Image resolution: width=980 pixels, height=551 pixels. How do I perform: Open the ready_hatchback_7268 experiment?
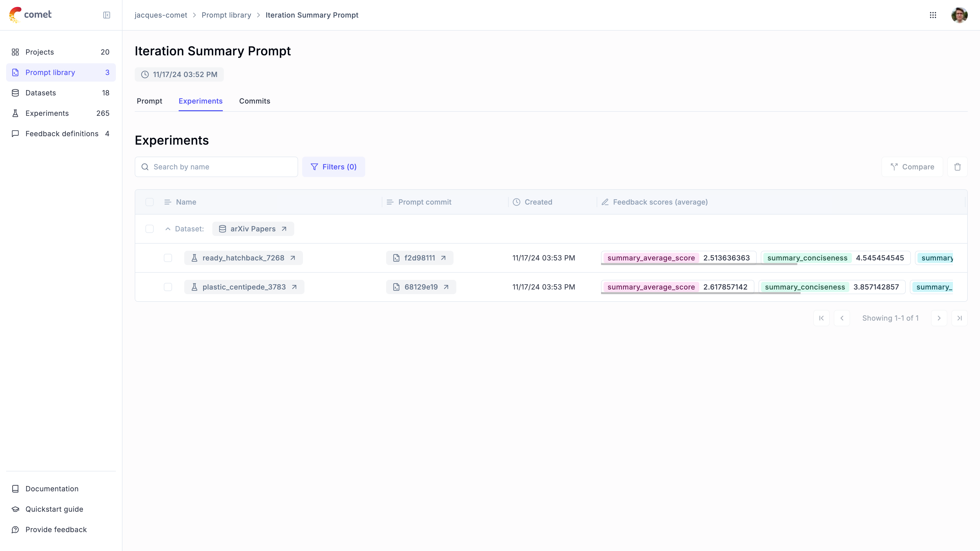click(243, 258)
